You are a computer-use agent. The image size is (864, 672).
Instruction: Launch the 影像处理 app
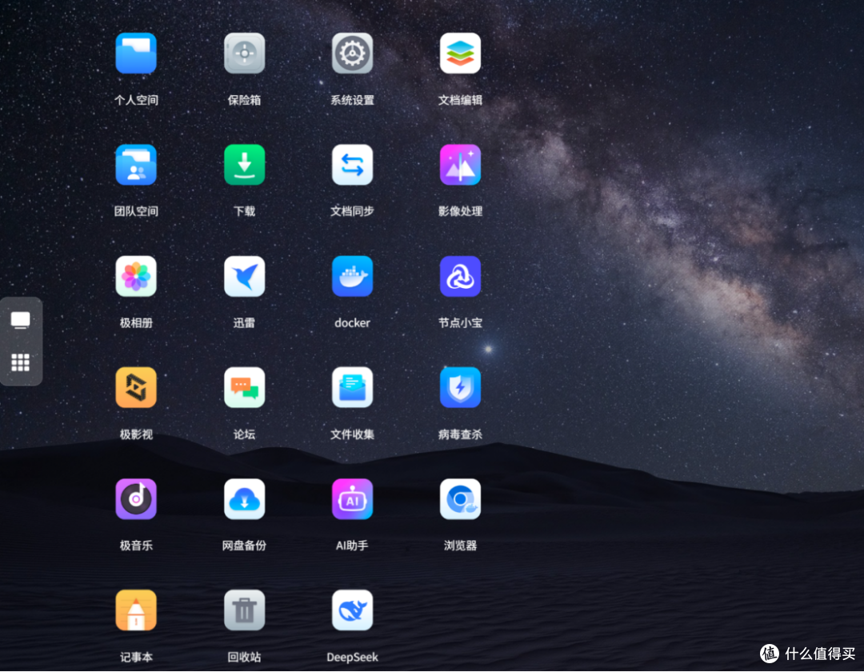coord(460,165)
